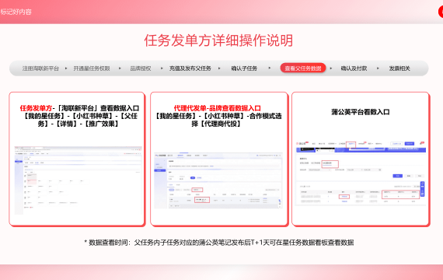Click the 【我的星任务】-【小红书种草】-【父任务】 path text
The image size is (443, 280).
(80, 120)
